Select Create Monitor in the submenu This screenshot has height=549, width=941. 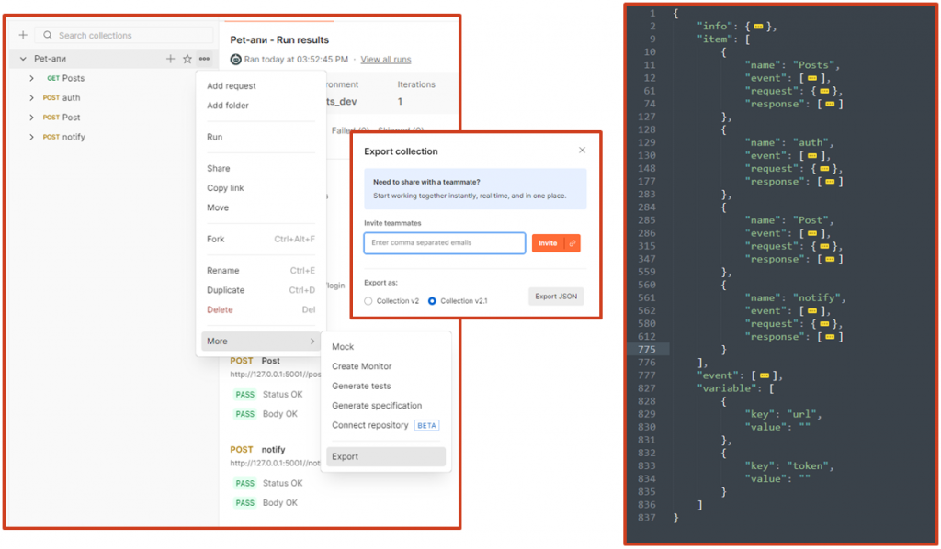[x=361, y=367]
